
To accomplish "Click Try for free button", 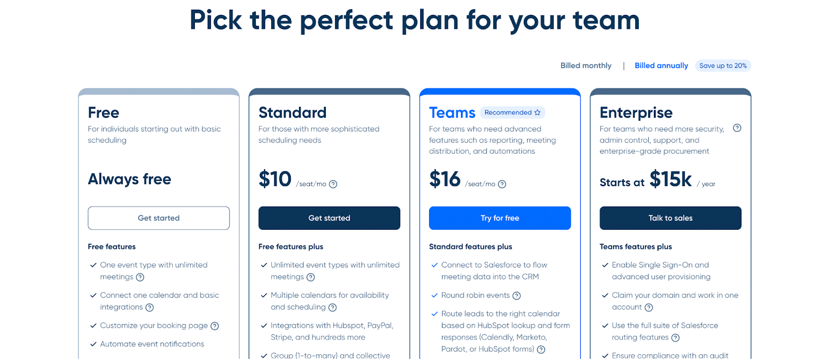I will pyautogui.click(x=500, y=218).
